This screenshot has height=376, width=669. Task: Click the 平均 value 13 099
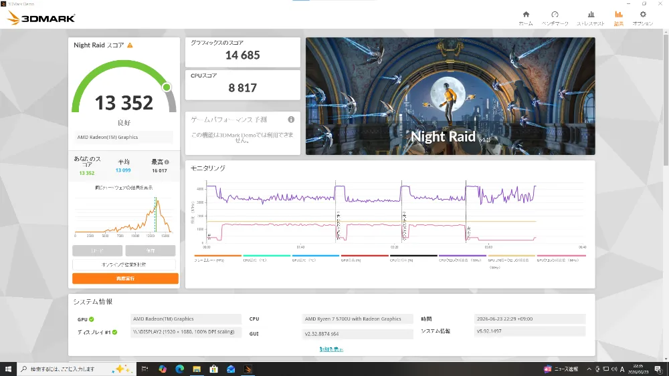pyautogui.click(x=123, y=170)
